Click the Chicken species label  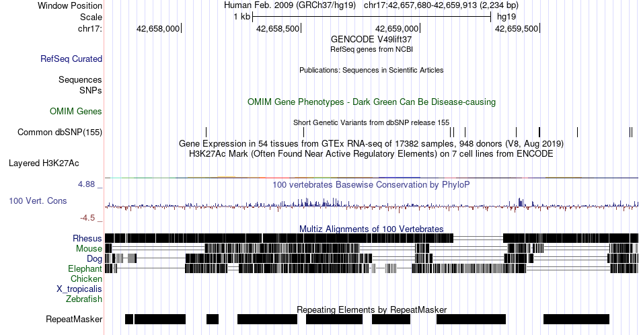[x=86, y=278]
